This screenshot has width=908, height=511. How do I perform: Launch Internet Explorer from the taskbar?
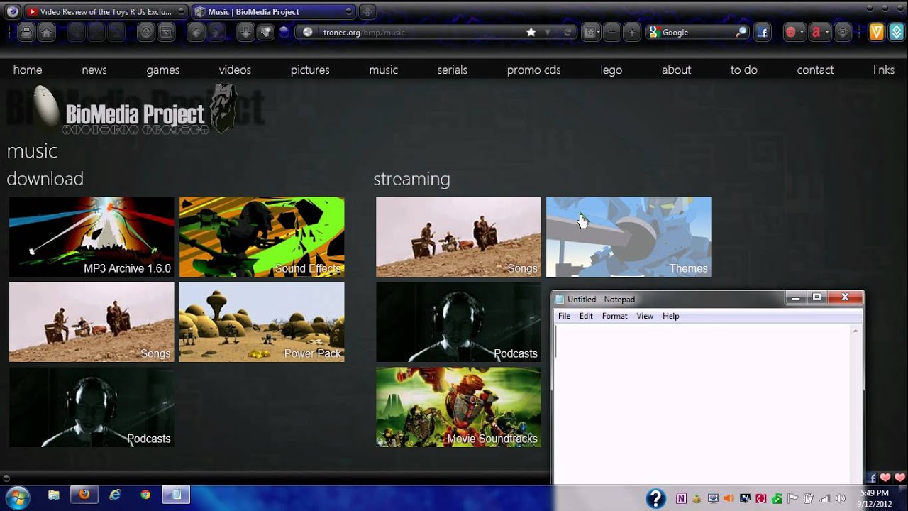[115, 495]
